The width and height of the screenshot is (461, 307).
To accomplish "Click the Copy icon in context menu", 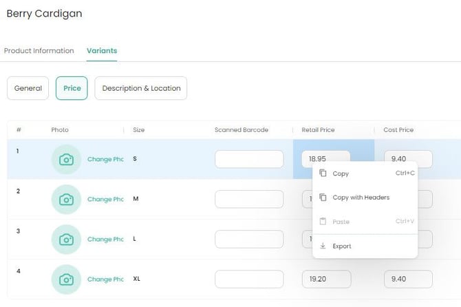I will [323, 173].
